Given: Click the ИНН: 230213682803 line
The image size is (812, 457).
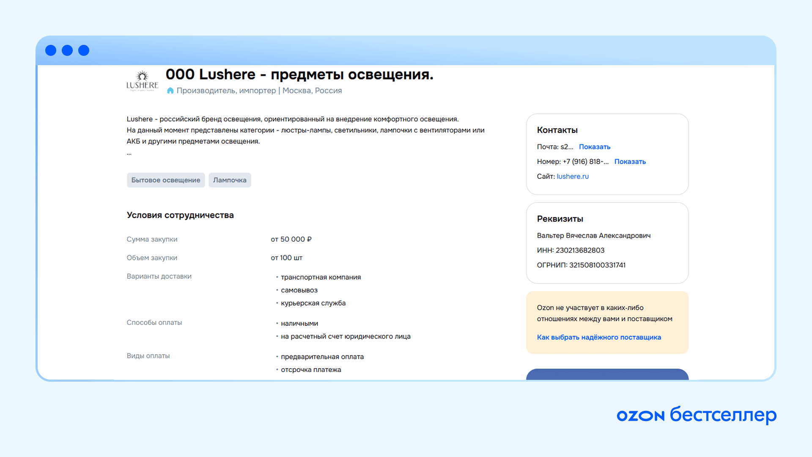Looking at the screenshot, I should pyautogui.click(x=571, y=251).
